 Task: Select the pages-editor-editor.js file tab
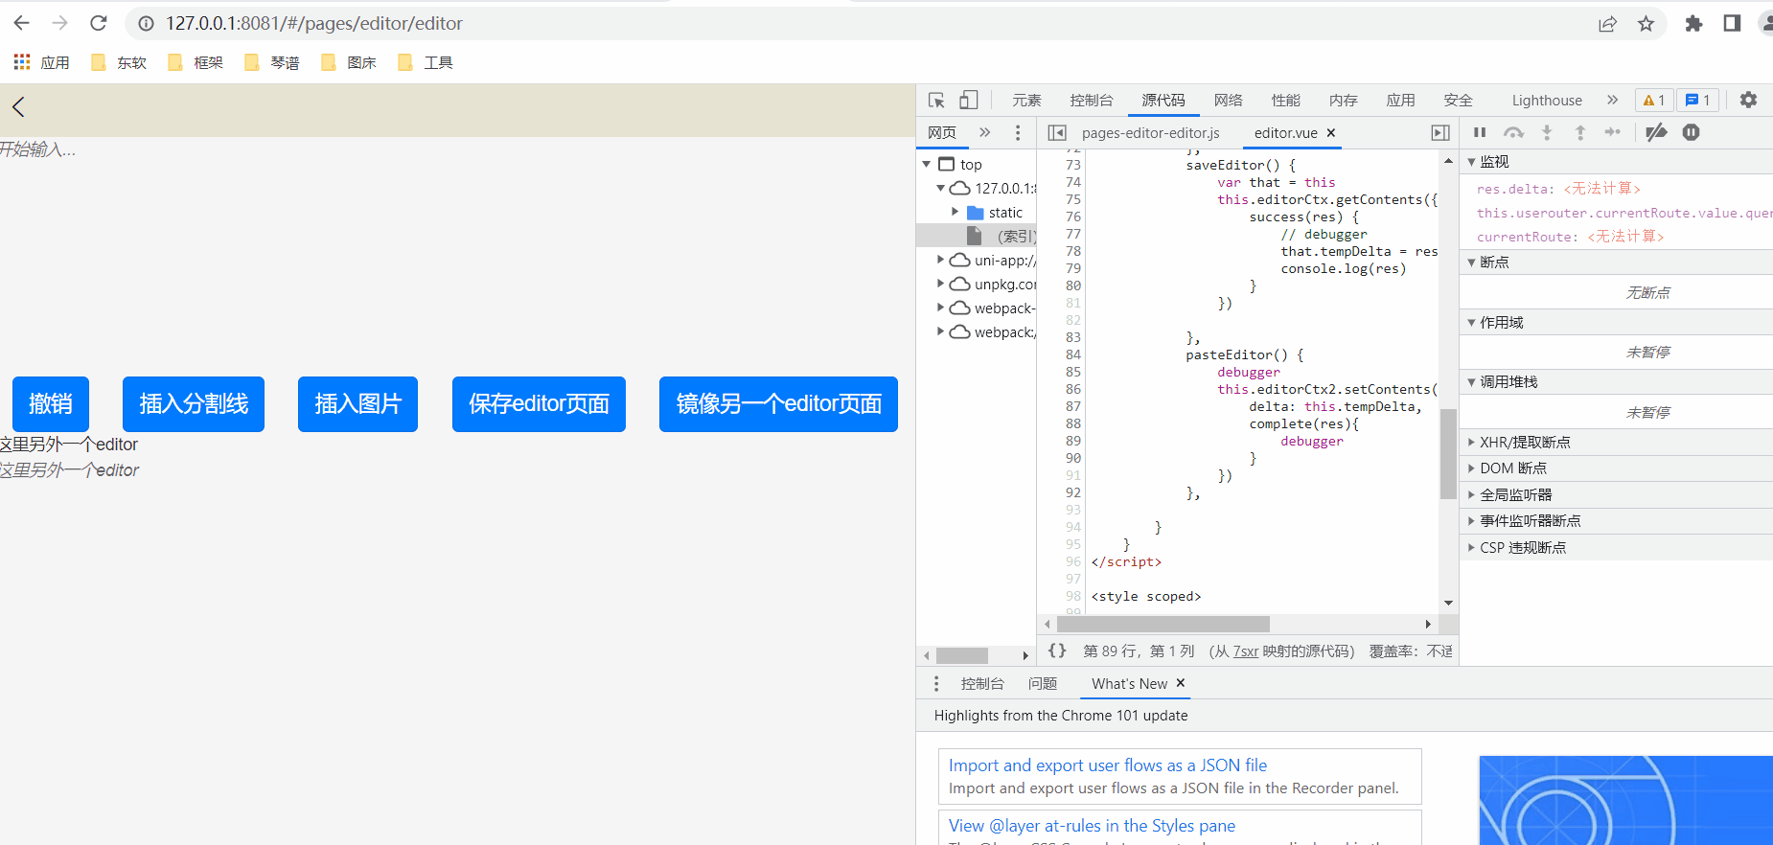click(x=1150, y=133)
